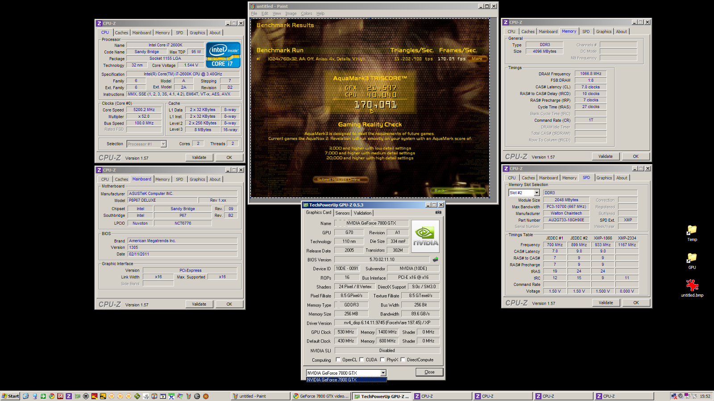Open Graphics tab in the CPU-Z Mainboard window
Image resolution: width=714 pixels, height=401 pixels.
pyautogui.click(x=197, y=179)
